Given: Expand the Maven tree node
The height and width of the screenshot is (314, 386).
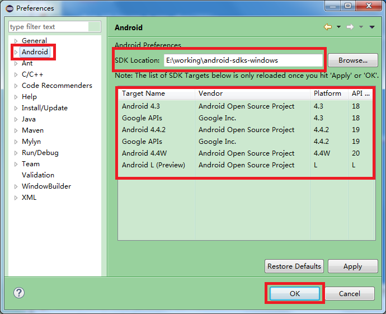Looking at the screenshot, I should (16, 130).
